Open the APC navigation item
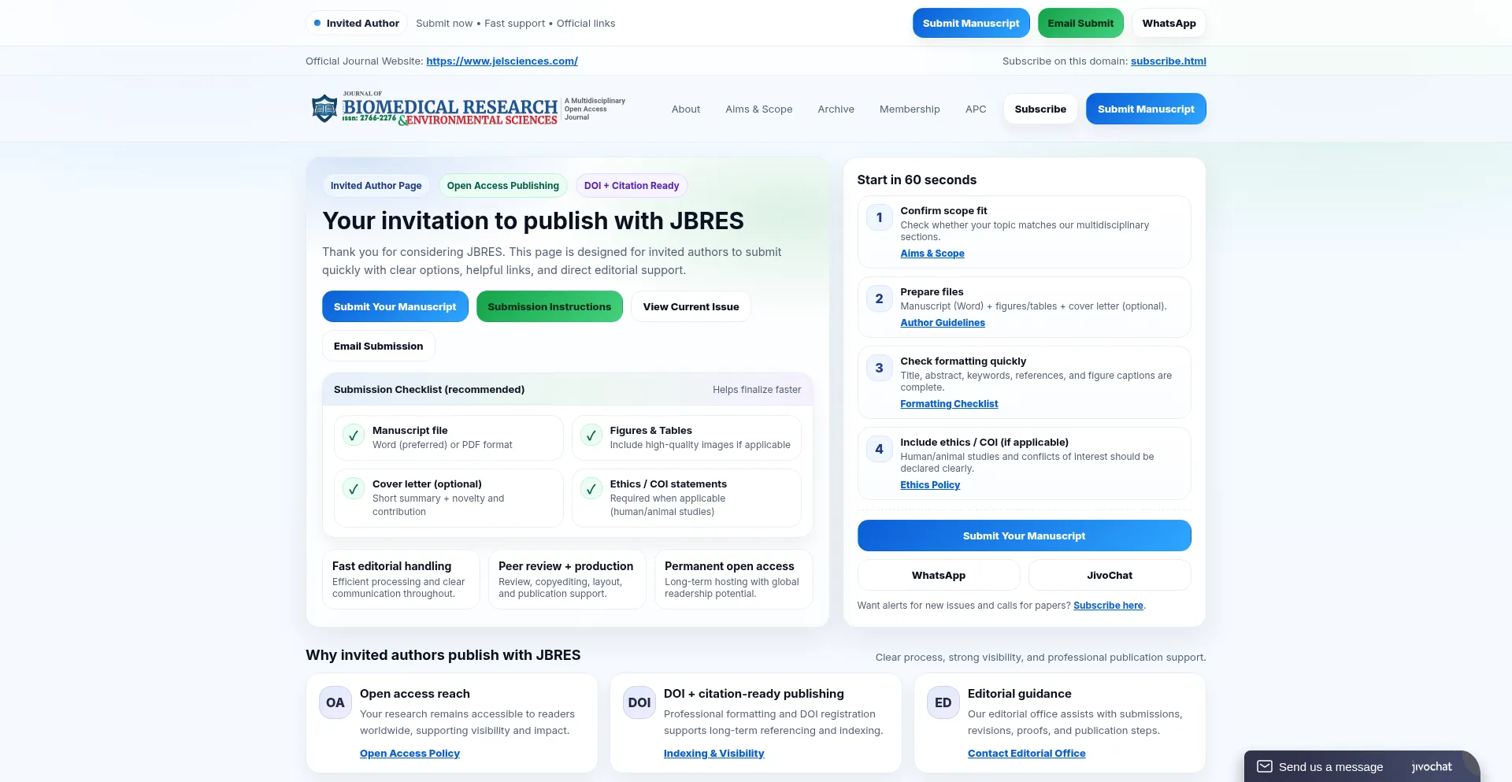This screenshot has width=1512, height=782. pos(976,109)
